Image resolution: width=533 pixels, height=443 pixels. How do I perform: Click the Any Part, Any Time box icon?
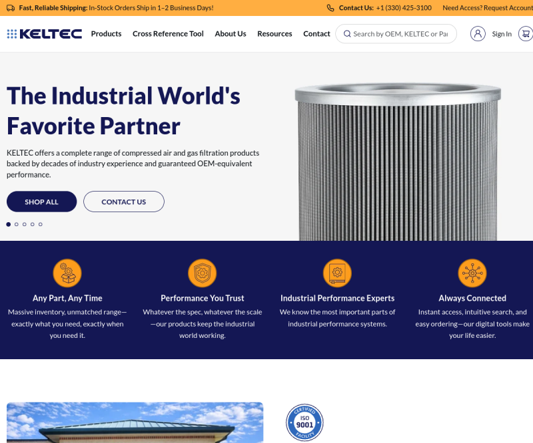coord(67,273)
